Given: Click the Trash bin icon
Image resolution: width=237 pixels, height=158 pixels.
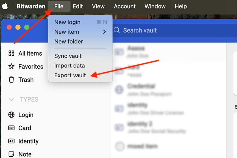Looking at the screenshot, I should point(11,80).
